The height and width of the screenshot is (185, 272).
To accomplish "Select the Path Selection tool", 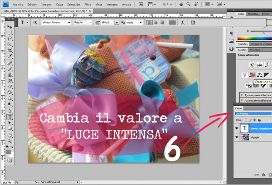I will click(10, 123).
